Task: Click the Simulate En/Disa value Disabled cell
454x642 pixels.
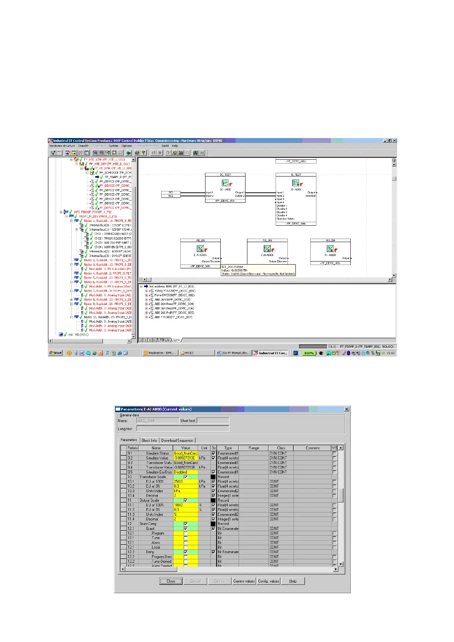Action: [x=186, y=472]
